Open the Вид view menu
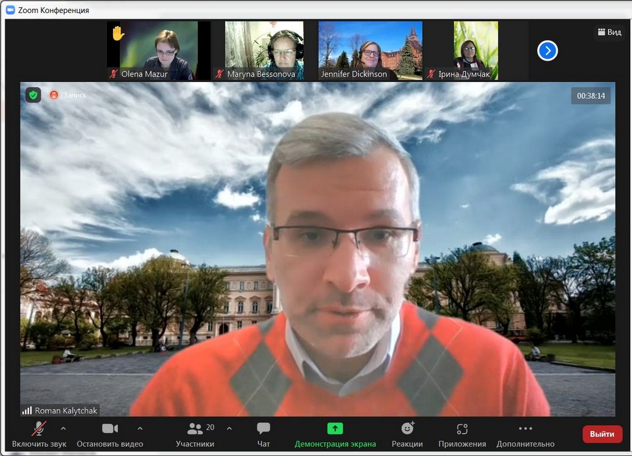 pos(609,32)
